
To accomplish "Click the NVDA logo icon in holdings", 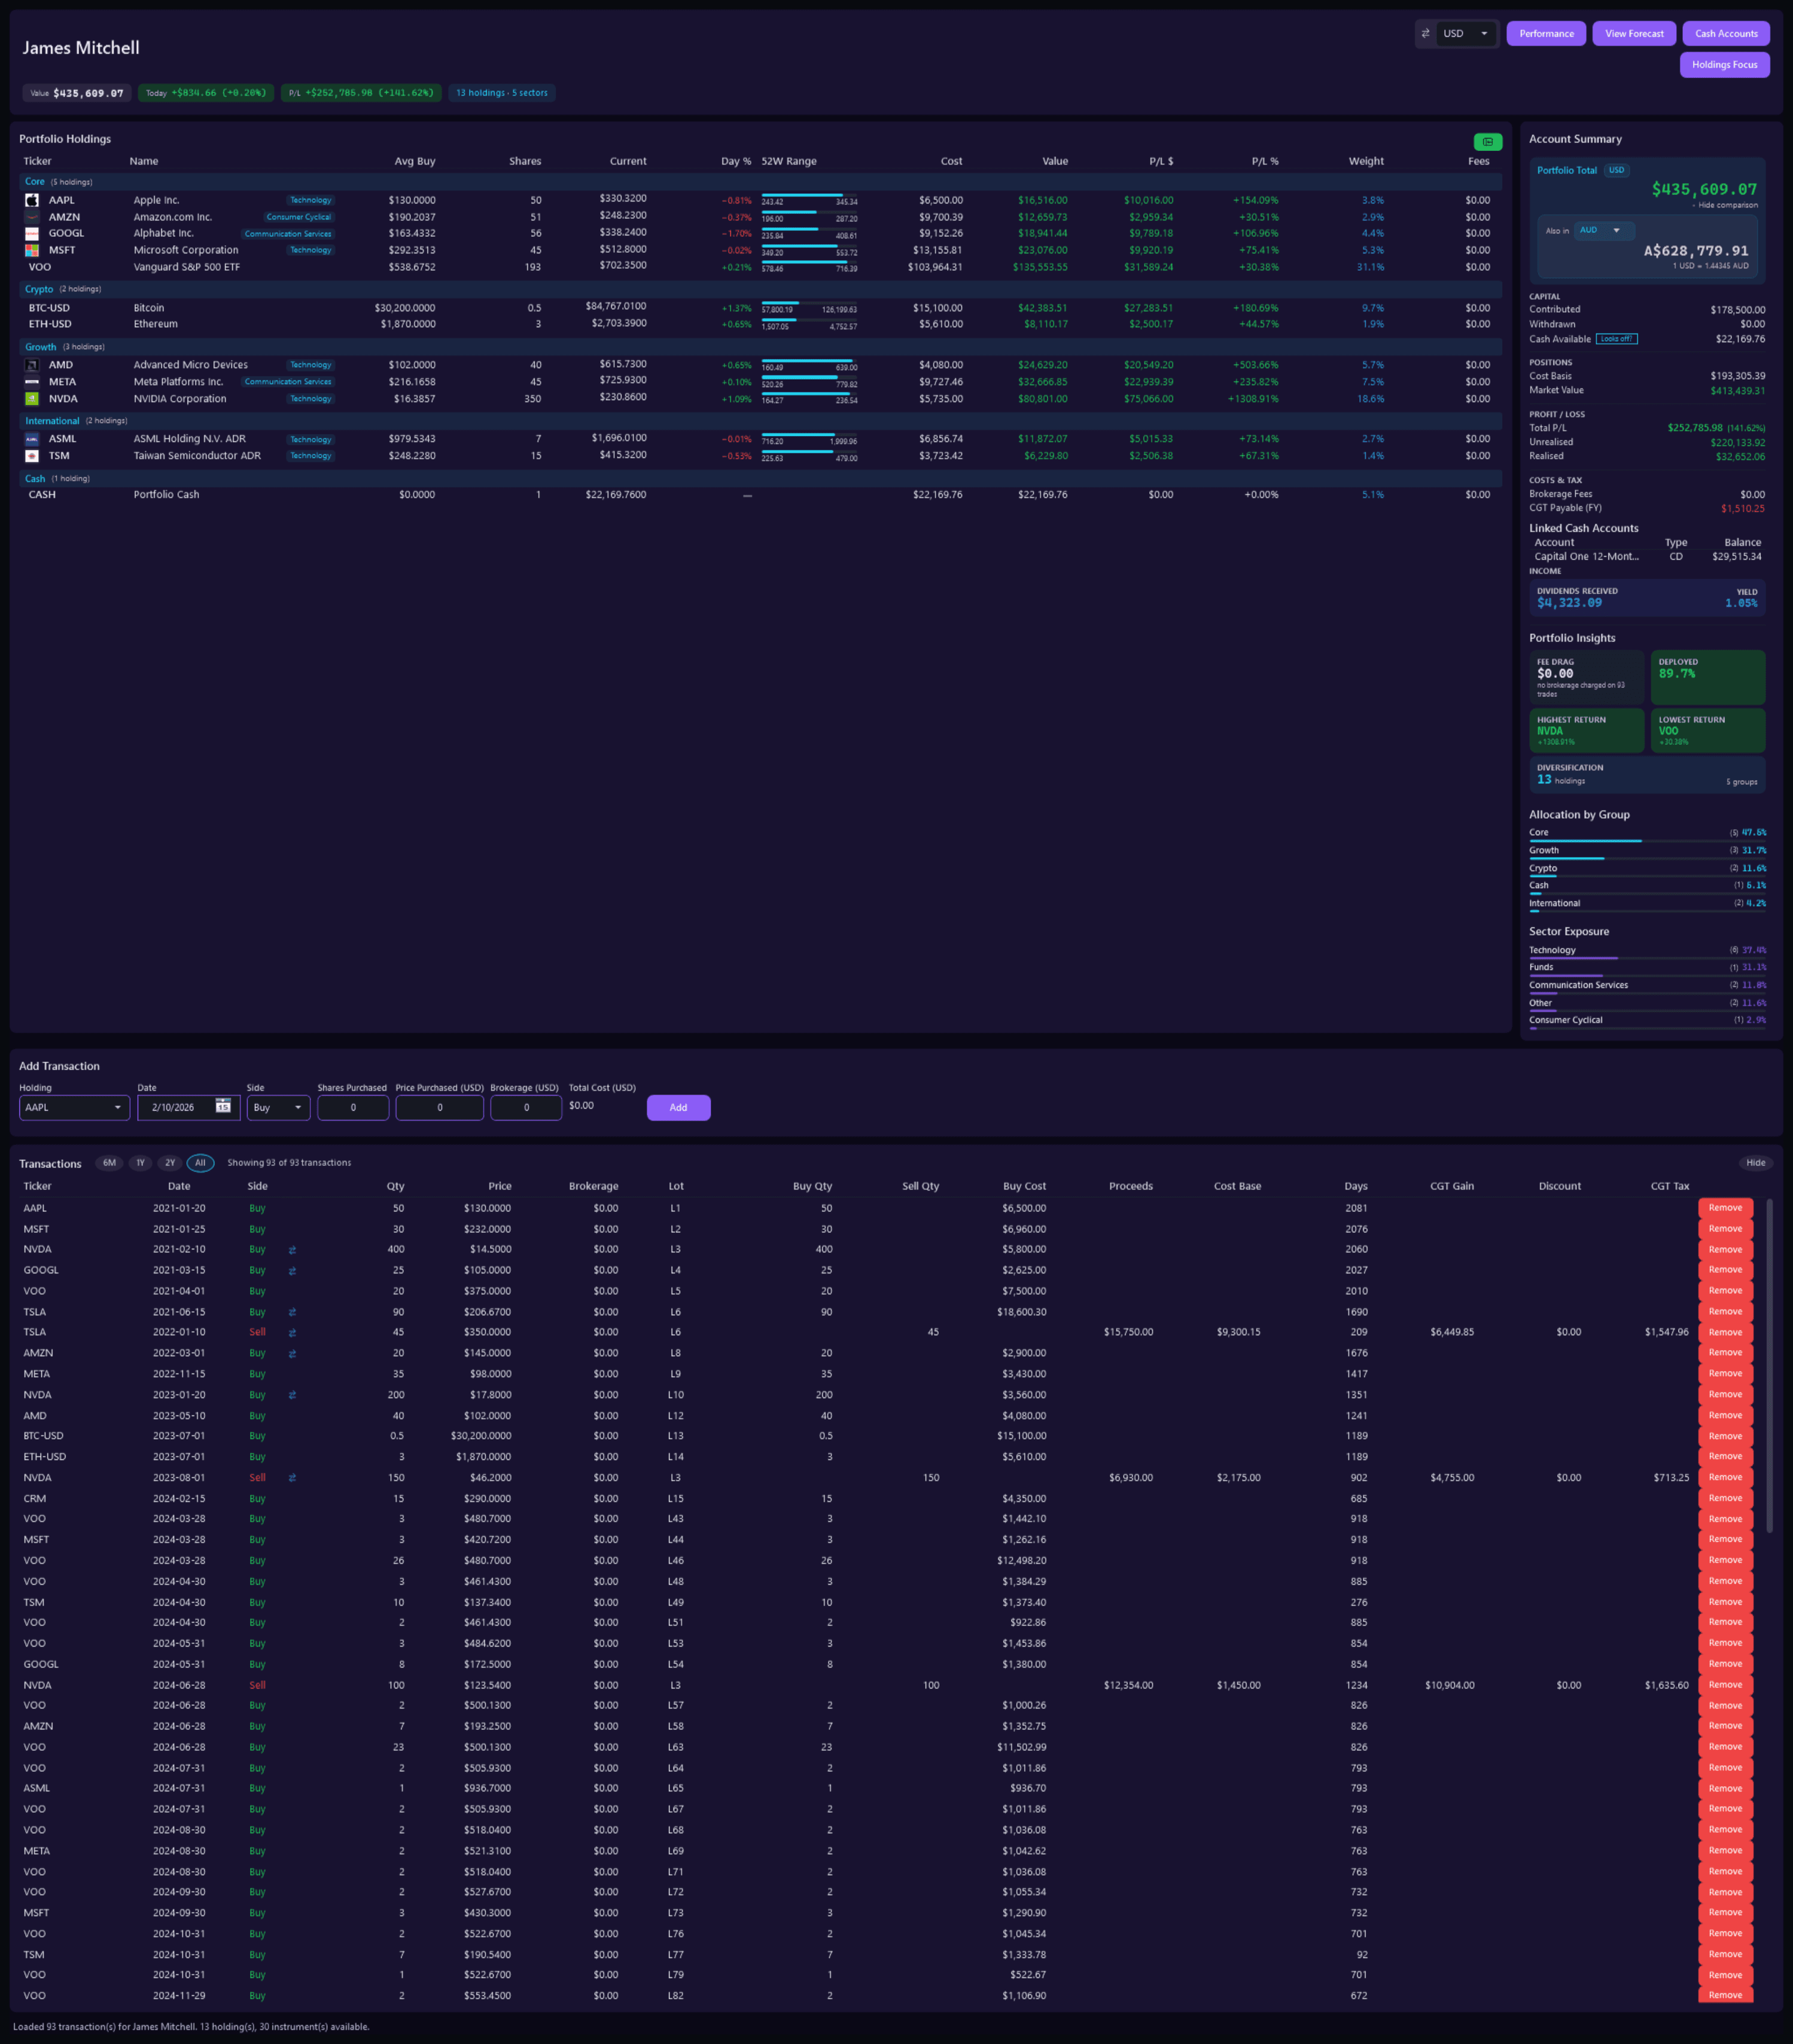I will click(32, 398).
